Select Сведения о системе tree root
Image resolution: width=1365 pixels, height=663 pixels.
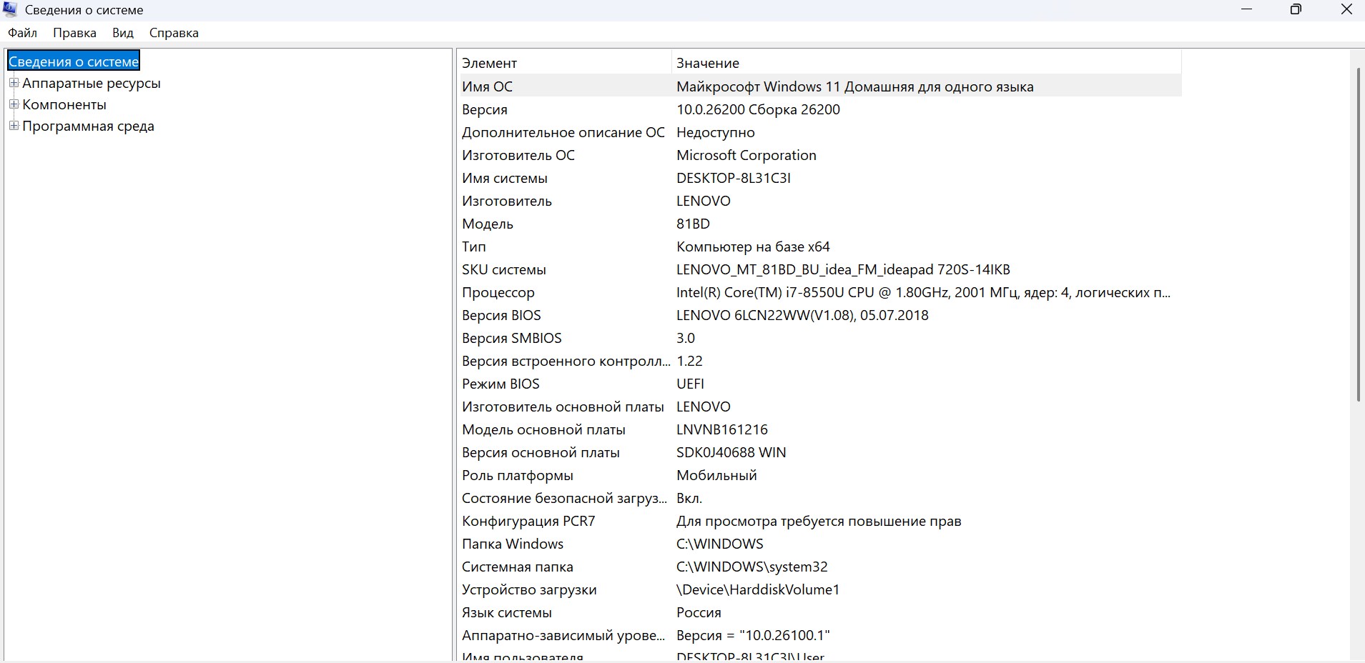(x=74, y=61)
